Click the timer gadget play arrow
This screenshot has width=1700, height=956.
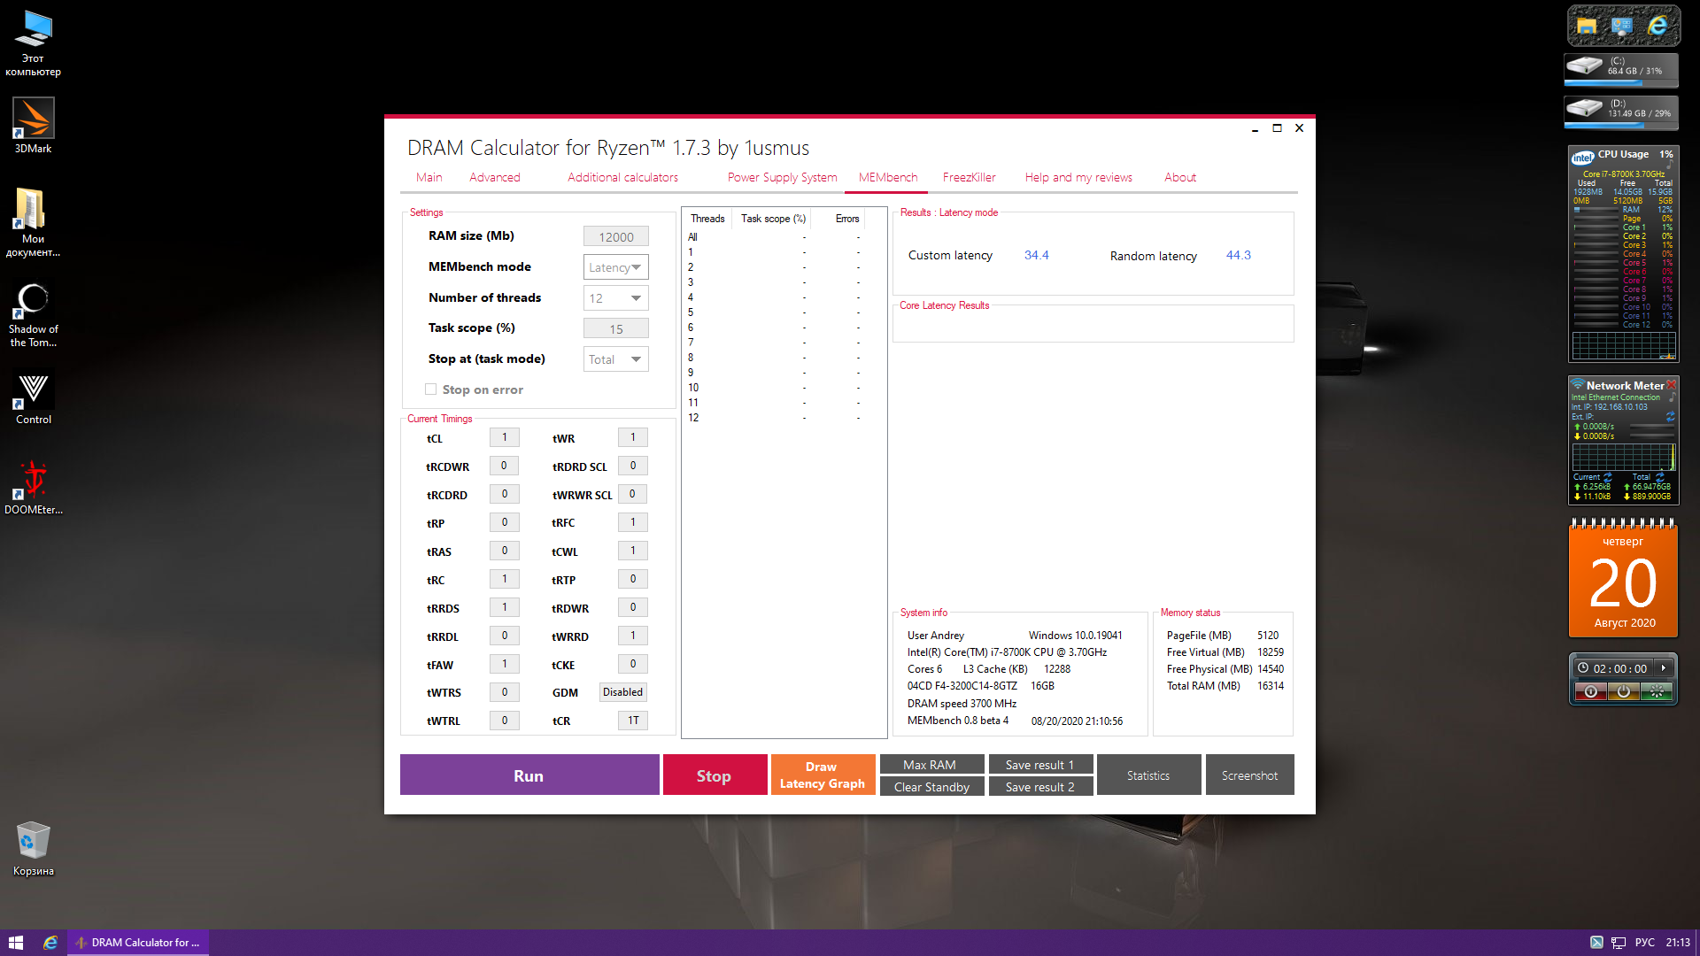coord(1664,668)
